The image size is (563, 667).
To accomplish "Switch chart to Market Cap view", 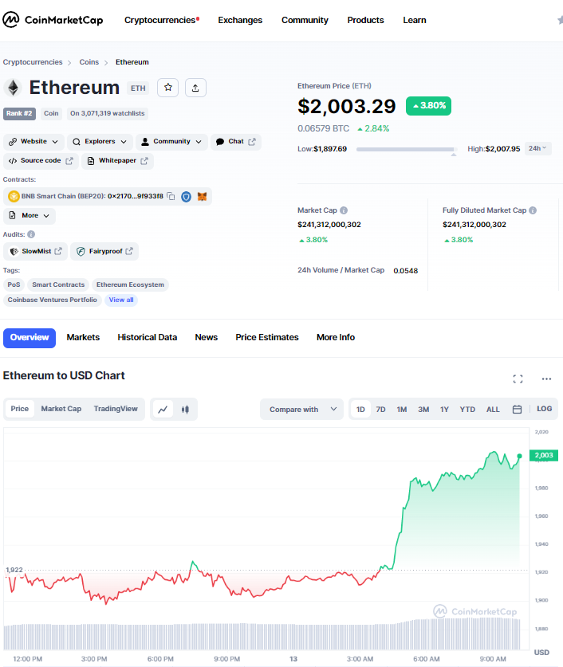I will pos(61,409).
